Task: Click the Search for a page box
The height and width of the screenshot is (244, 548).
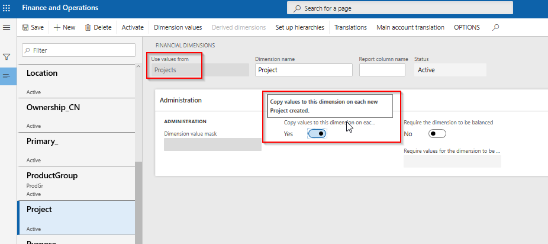Action: (400, 8)
